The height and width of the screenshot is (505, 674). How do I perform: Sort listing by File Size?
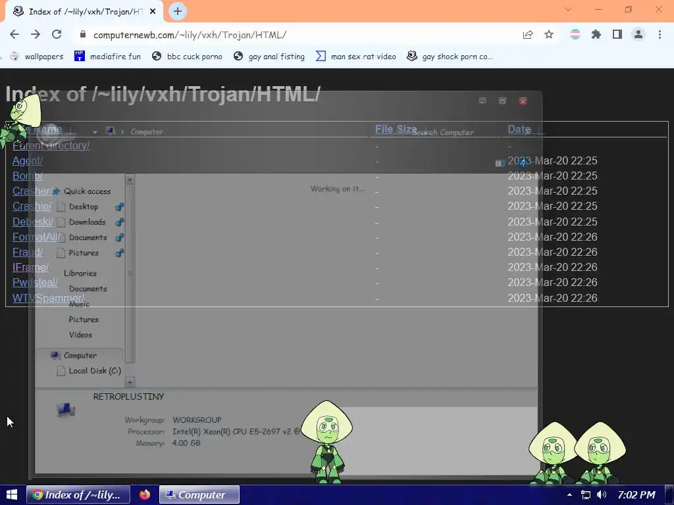(x=396, y=130)
